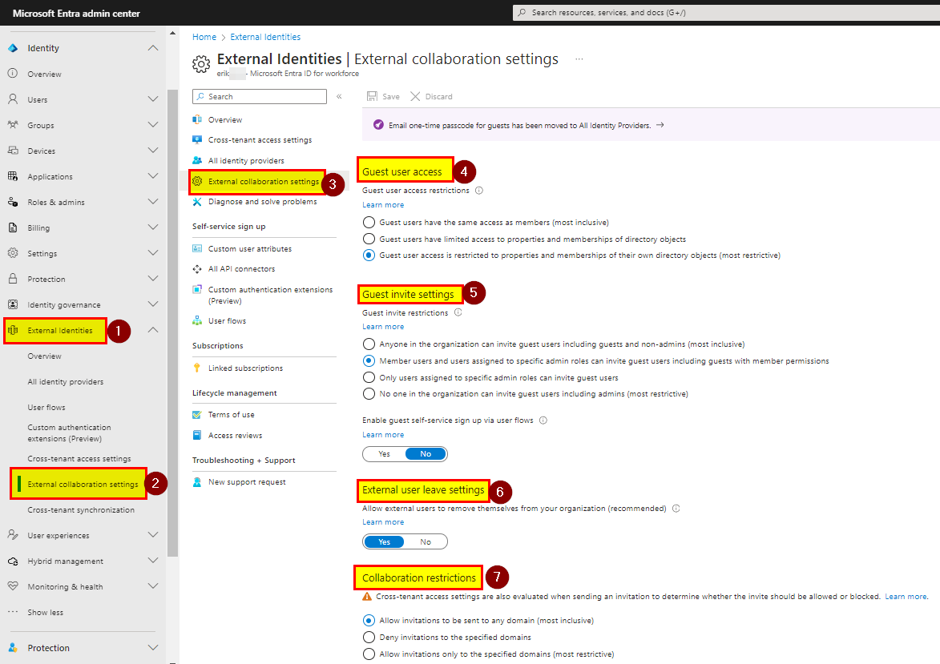Viewport: 940px width, 664px height.
Task: Click Home breadcrumb link
Action: coord(204,37)
